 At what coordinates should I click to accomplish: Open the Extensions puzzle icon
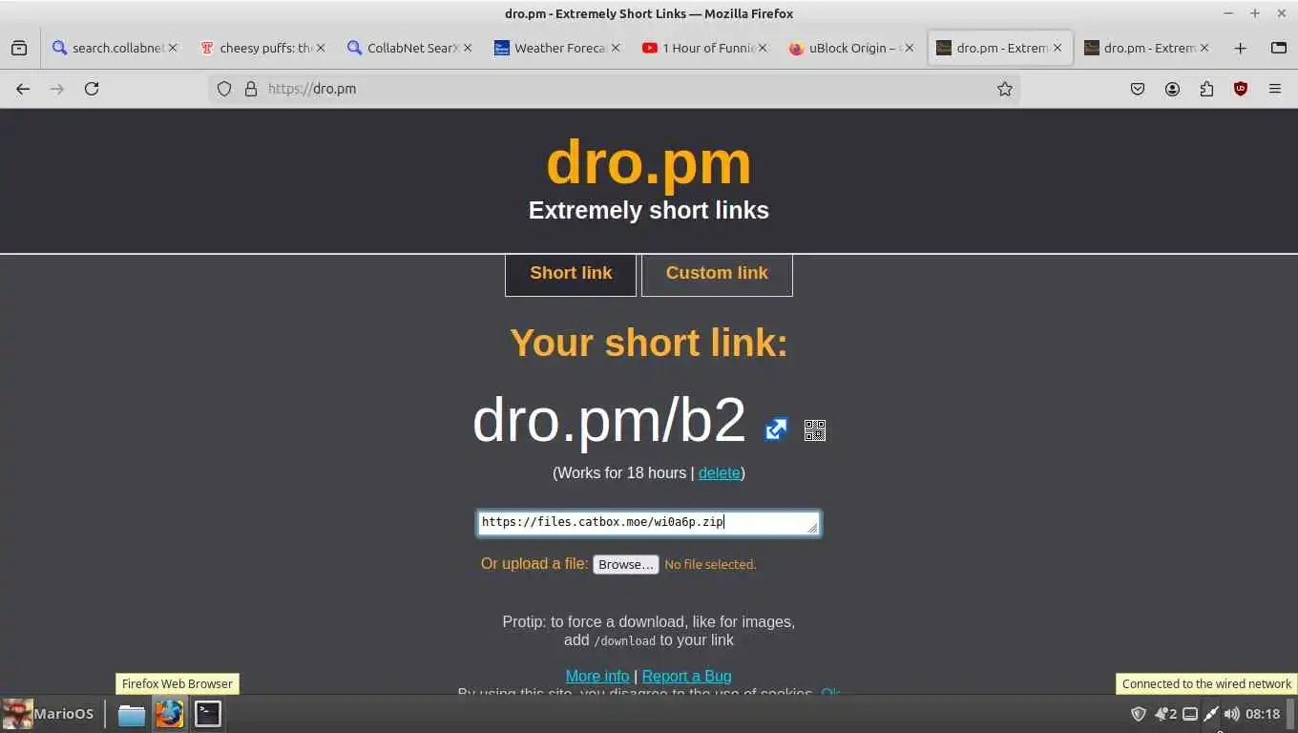pyautogui.click(x=1206, y=89)
